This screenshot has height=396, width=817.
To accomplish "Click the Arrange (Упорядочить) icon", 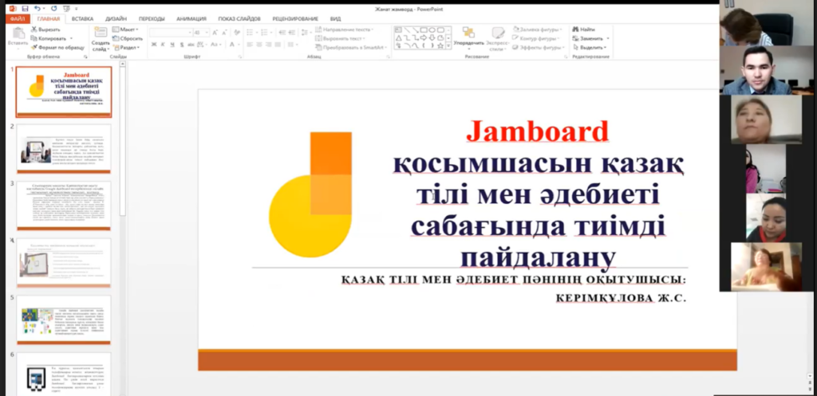I will point(468,33).
